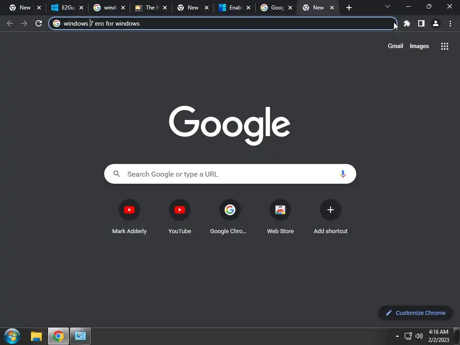
Task: Click the Search Google or type URL box
Action: [230, 174]
